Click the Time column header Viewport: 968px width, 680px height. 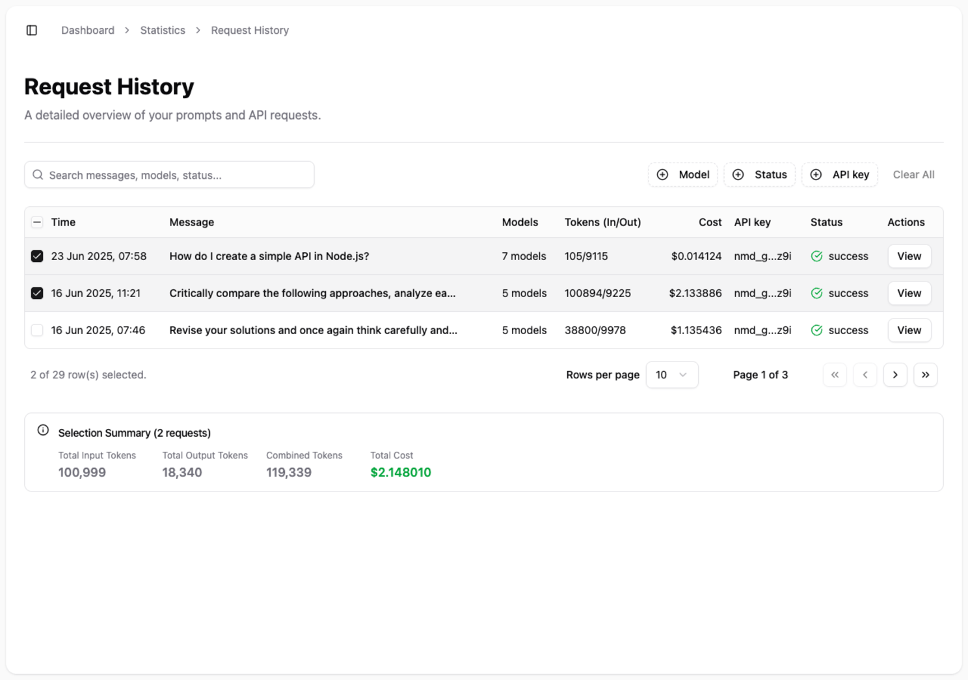(63, 222)
